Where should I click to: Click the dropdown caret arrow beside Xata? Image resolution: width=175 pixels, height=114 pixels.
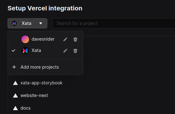(41, 23)
